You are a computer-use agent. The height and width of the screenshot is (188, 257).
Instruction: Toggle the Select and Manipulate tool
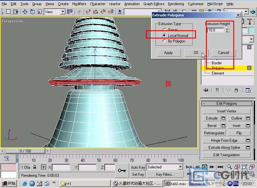pyautogui.click(x=79, y=12)
